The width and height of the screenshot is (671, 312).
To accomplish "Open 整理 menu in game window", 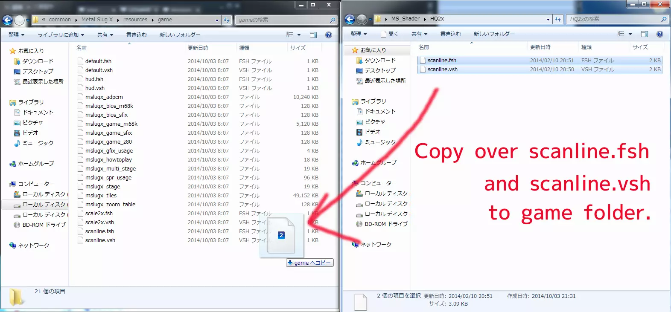I will [x=16, y=35].
